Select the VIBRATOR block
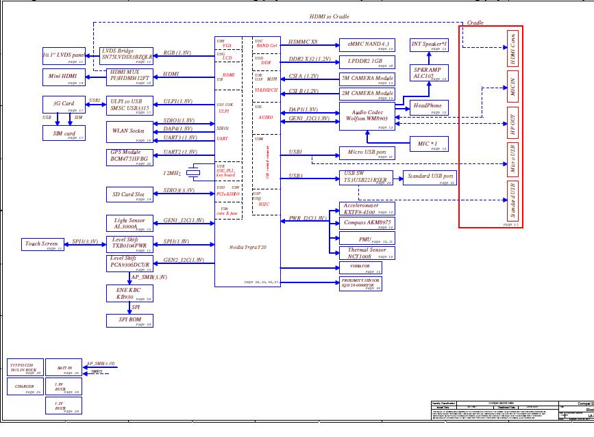Screen dimensions: 594x437 click(x=360, y=267)
